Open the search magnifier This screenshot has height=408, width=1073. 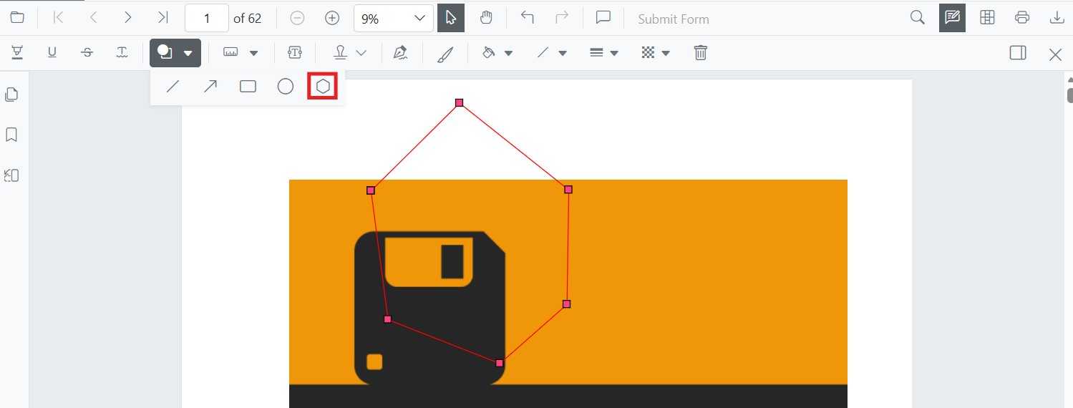(x=917, y=18)
